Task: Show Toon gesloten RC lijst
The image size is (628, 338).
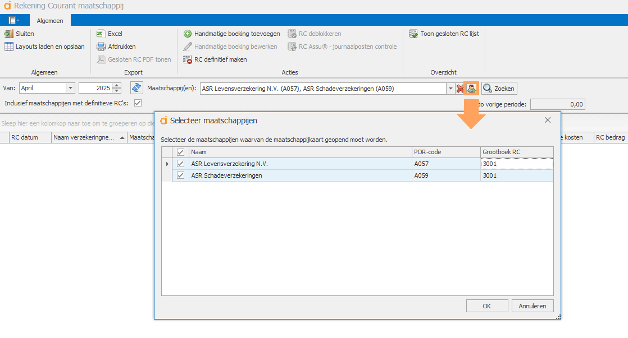Action: pos(444,34)
